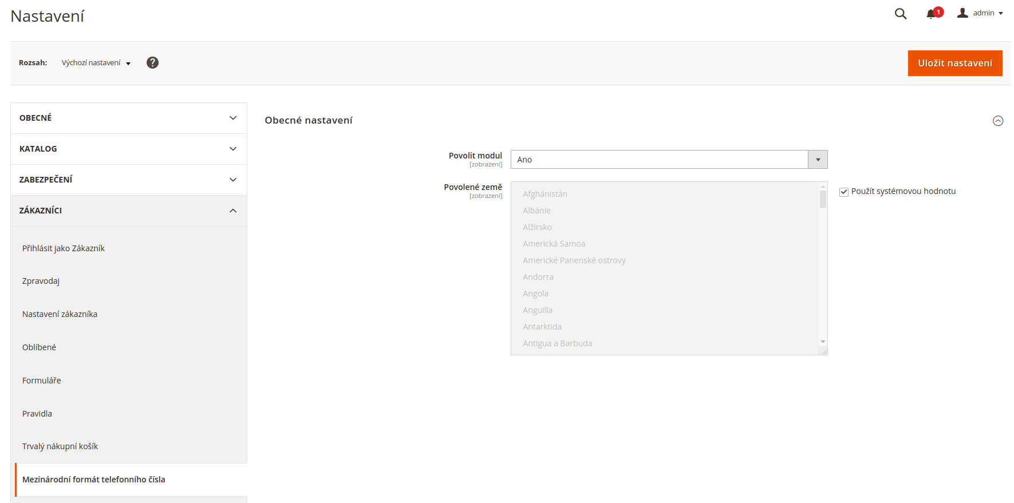This screenshot has height=503, width=1014.
Task: Expand the ZABEZPEČENÍ section
Action: 129,180
